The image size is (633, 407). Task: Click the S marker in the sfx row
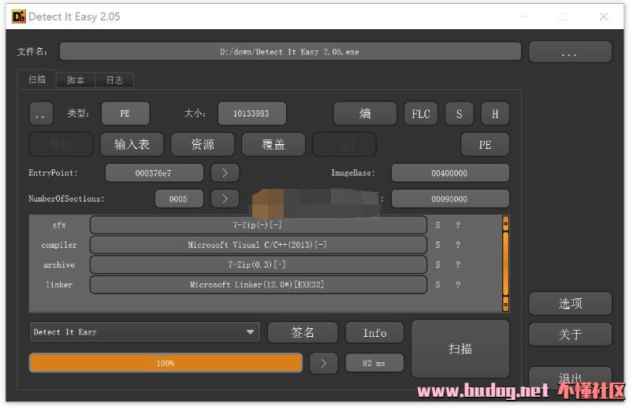(x=438, y=225)
